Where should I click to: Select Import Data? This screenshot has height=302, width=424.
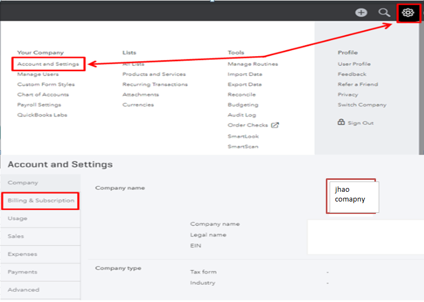245,74
